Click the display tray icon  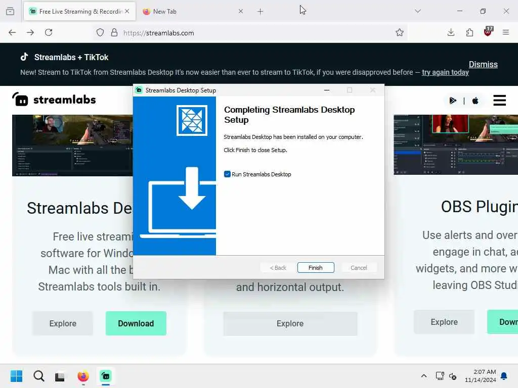tap(440, 376)
